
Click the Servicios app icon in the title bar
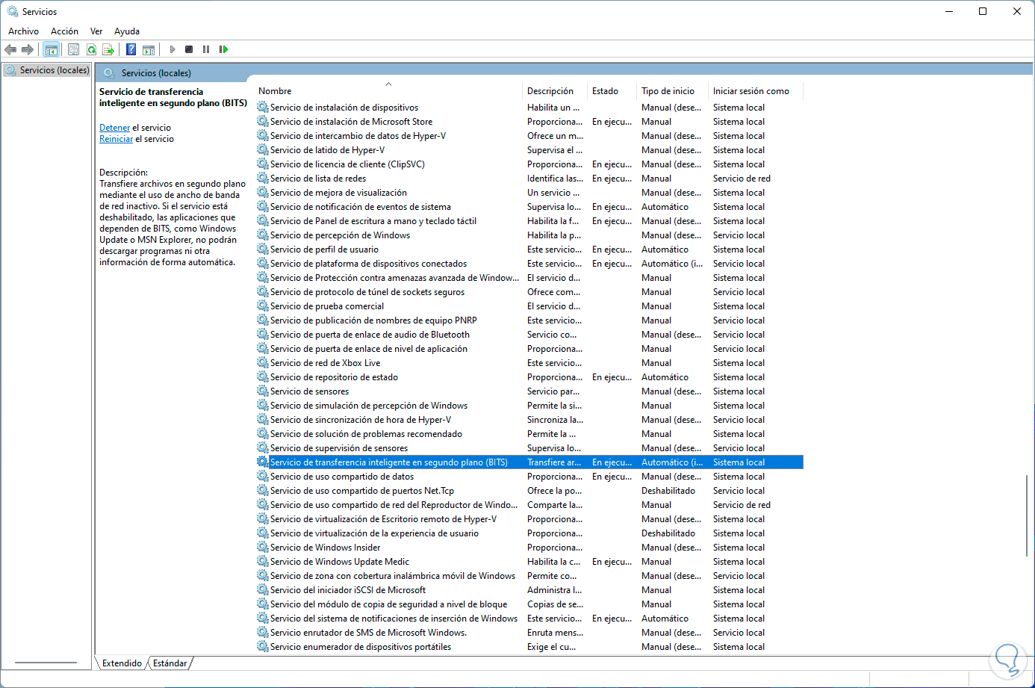click(13, 11)
